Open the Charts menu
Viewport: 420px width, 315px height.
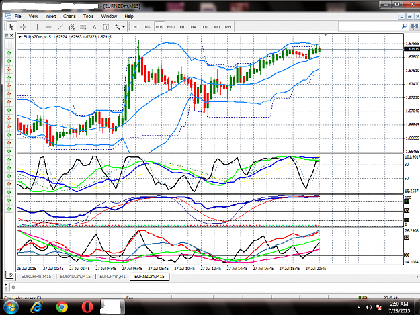69,16
